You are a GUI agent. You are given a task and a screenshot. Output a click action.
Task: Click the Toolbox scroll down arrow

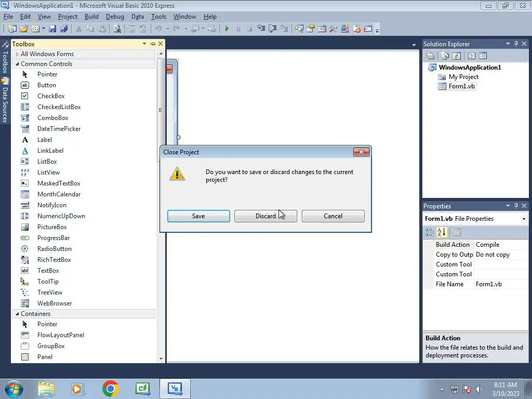tap(161, 358)
